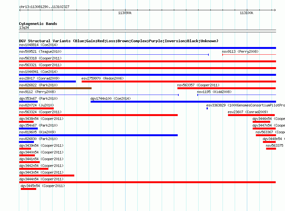This screenshot has width=285, height=211.
Task: Click the Cytogenetic Bands track title
Action: [x=38, y=24]
